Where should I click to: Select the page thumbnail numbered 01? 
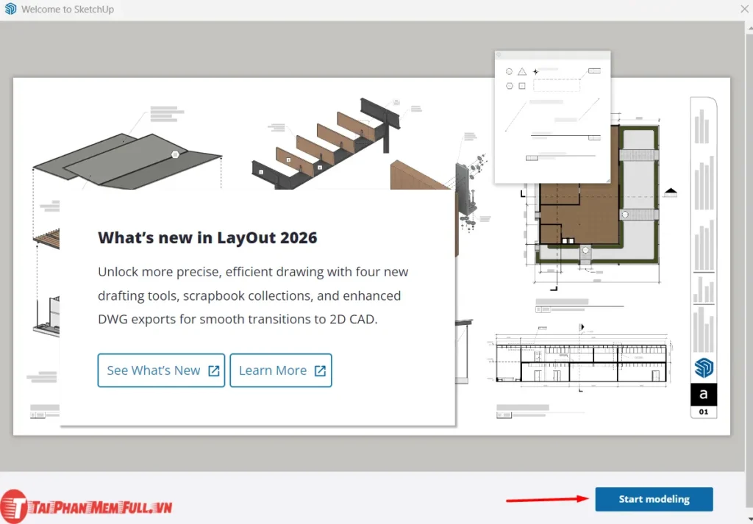703,412
